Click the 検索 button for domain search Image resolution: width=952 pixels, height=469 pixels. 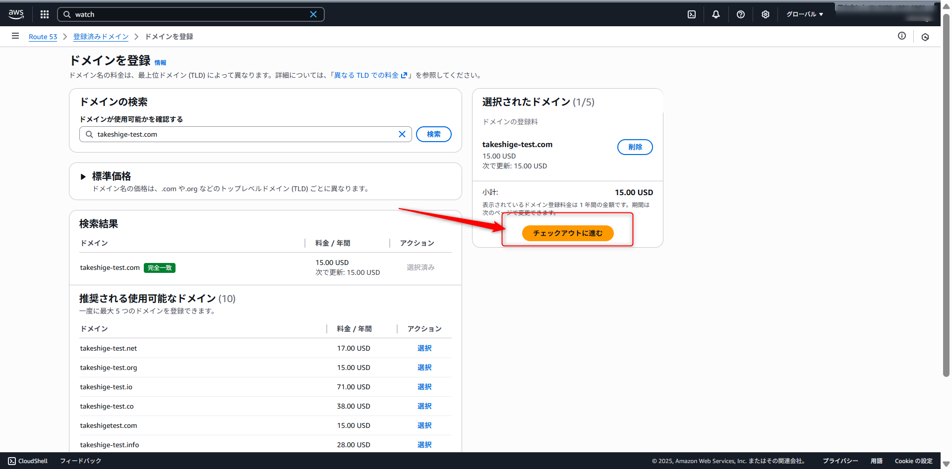(x=433, y=134)
